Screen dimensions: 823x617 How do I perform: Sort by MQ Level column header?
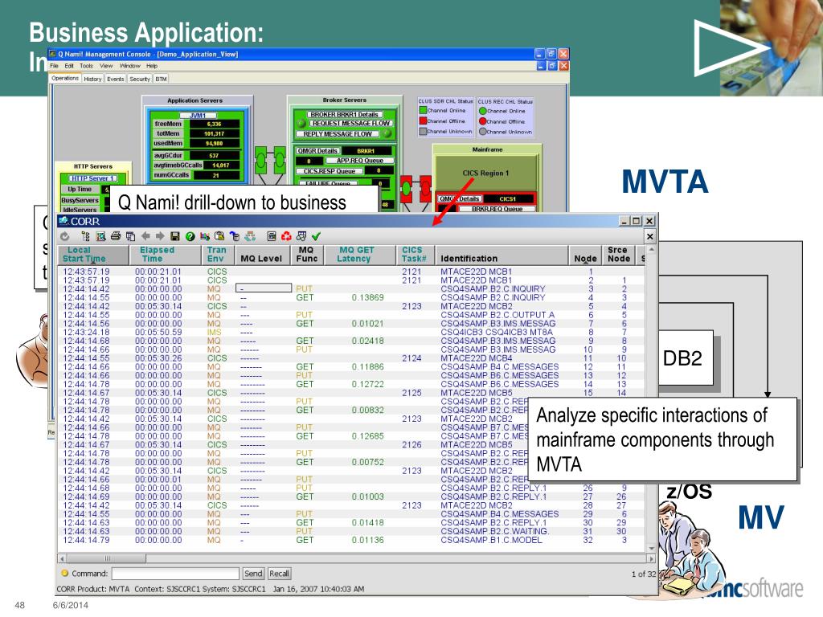[x=263, y=255]
